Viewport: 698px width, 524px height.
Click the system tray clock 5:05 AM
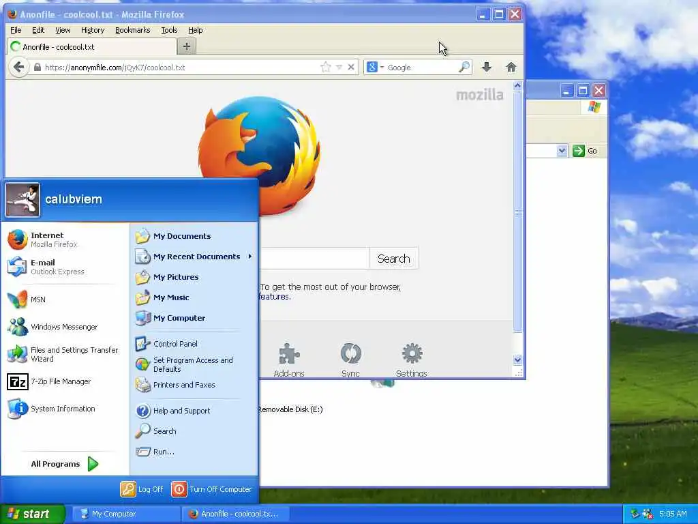point(673,514)
